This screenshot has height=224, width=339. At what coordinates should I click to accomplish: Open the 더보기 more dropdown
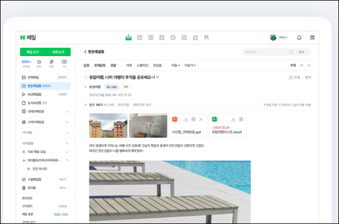click(190, 65)
